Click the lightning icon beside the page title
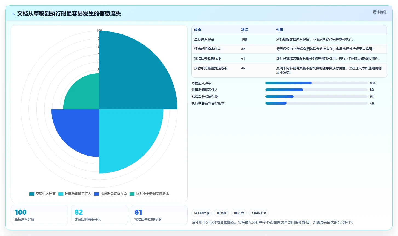The width and height of the screenshot is (398, 236). point(13,14)
